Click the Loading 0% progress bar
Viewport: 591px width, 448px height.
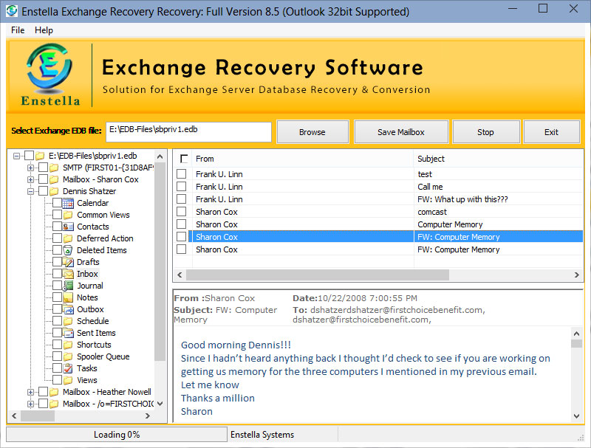point(117,435)
